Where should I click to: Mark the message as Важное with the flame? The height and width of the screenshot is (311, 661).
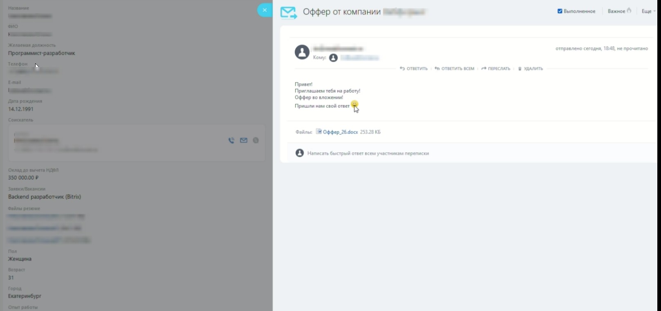coord(619,11)
